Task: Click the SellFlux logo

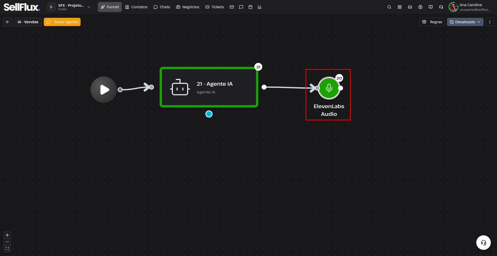Action: [22, 7]
